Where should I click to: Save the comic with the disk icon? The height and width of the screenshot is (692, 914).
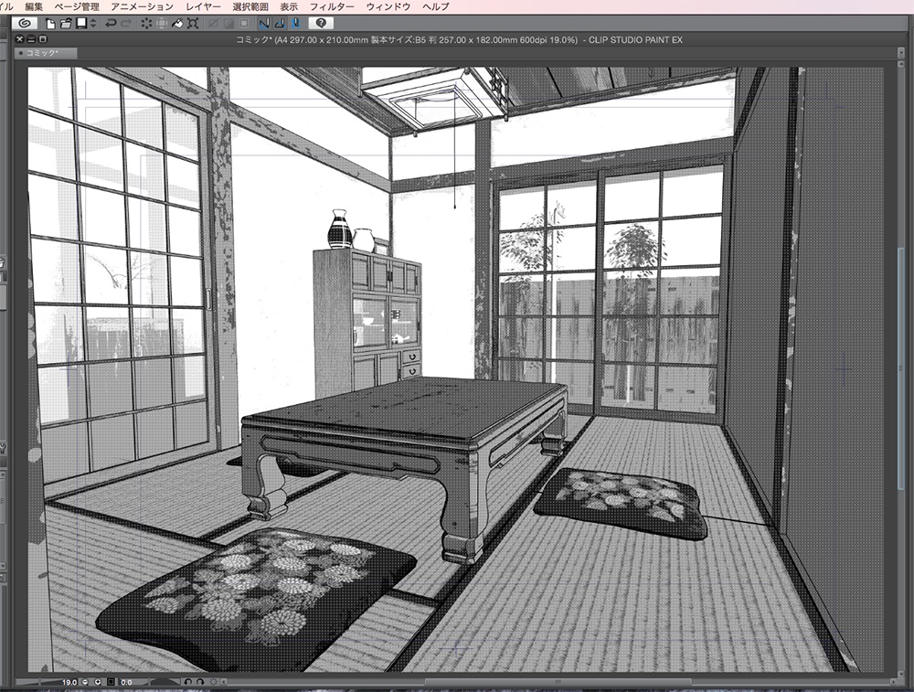(x=81, y=24)
